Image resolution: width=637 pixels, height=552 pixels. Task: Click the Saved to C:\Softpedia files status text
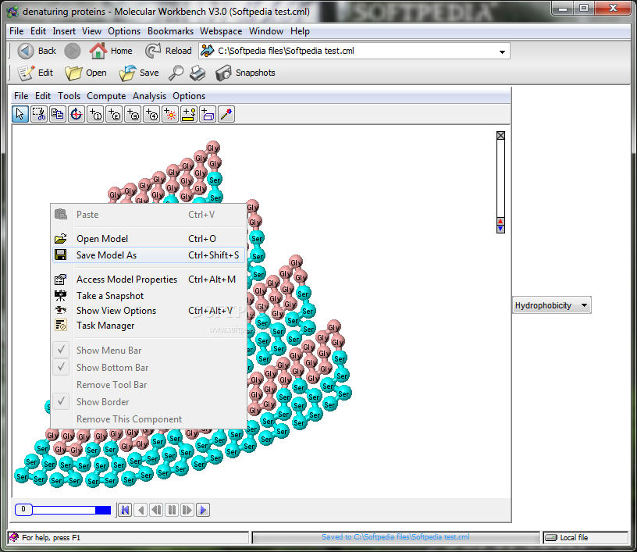click(396, 537)
